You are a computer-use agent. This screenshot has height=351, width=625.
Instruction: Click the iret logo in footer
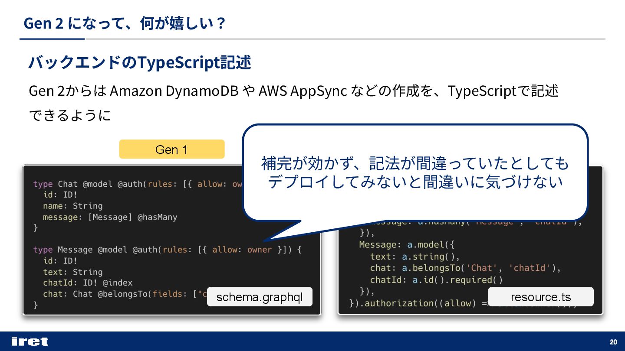(x=30, y=341)
